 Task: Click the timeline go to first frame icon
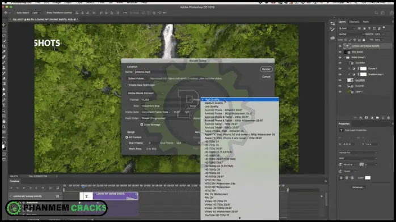(x=11, y=188)
